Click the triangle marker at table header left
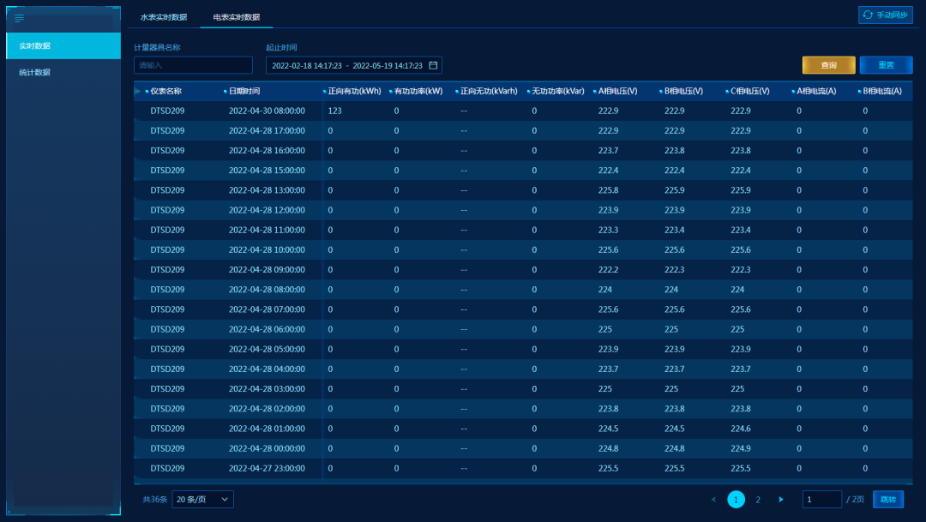Viewport: 926px width, 522px height. pos(138,91)
